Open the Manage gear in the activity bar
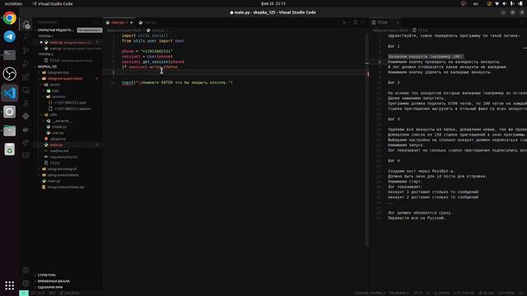Screen dimensions: 527x296 point(26,283)
